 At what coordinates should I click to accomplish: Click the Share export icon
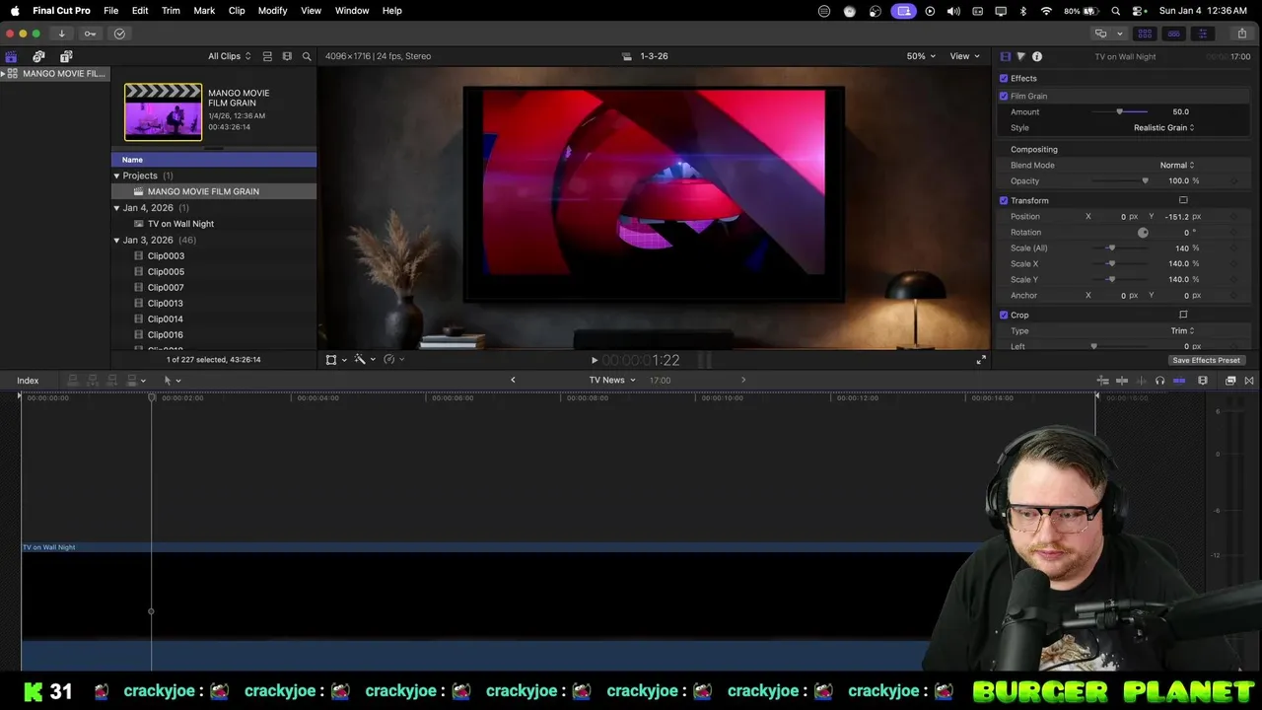(x=1241, y=34)
